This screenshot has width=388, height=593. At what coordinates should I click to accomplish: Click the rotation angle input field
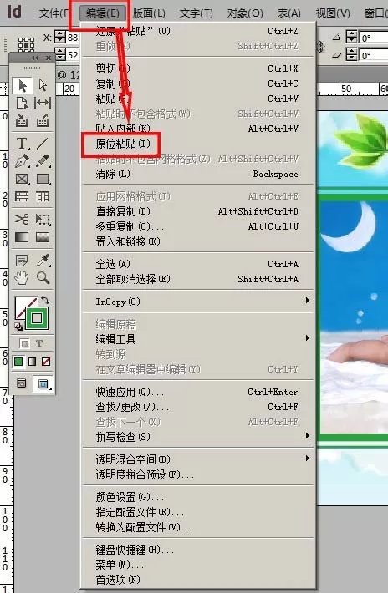(x=373, y=38)
